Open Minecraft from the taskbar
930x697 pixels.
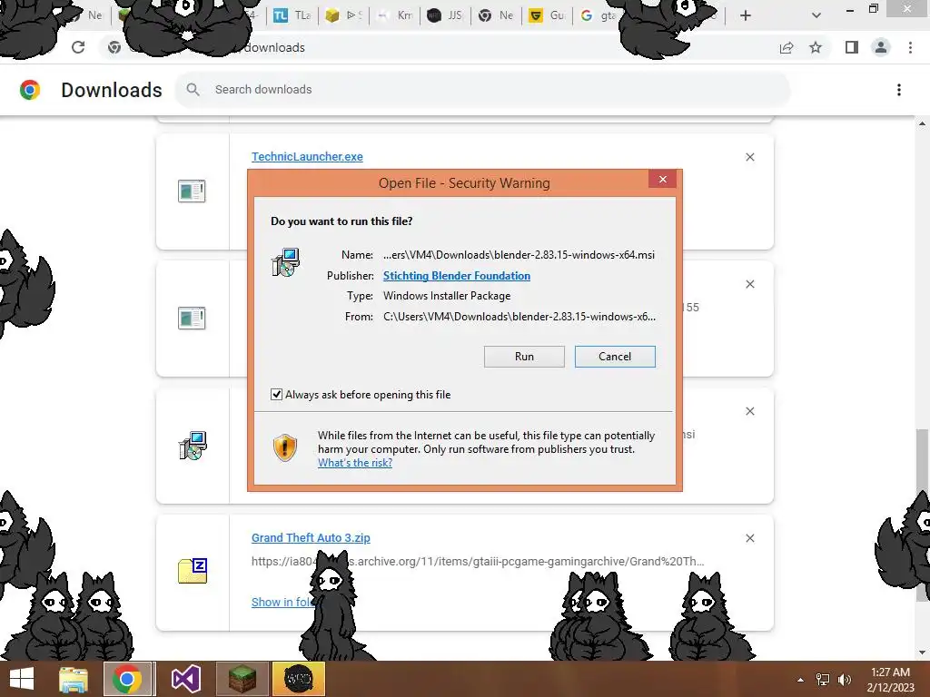[x=242, y=679]
